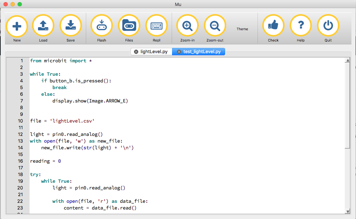
Task: Click the 'new_file.write' line
Action: (87, 148)
